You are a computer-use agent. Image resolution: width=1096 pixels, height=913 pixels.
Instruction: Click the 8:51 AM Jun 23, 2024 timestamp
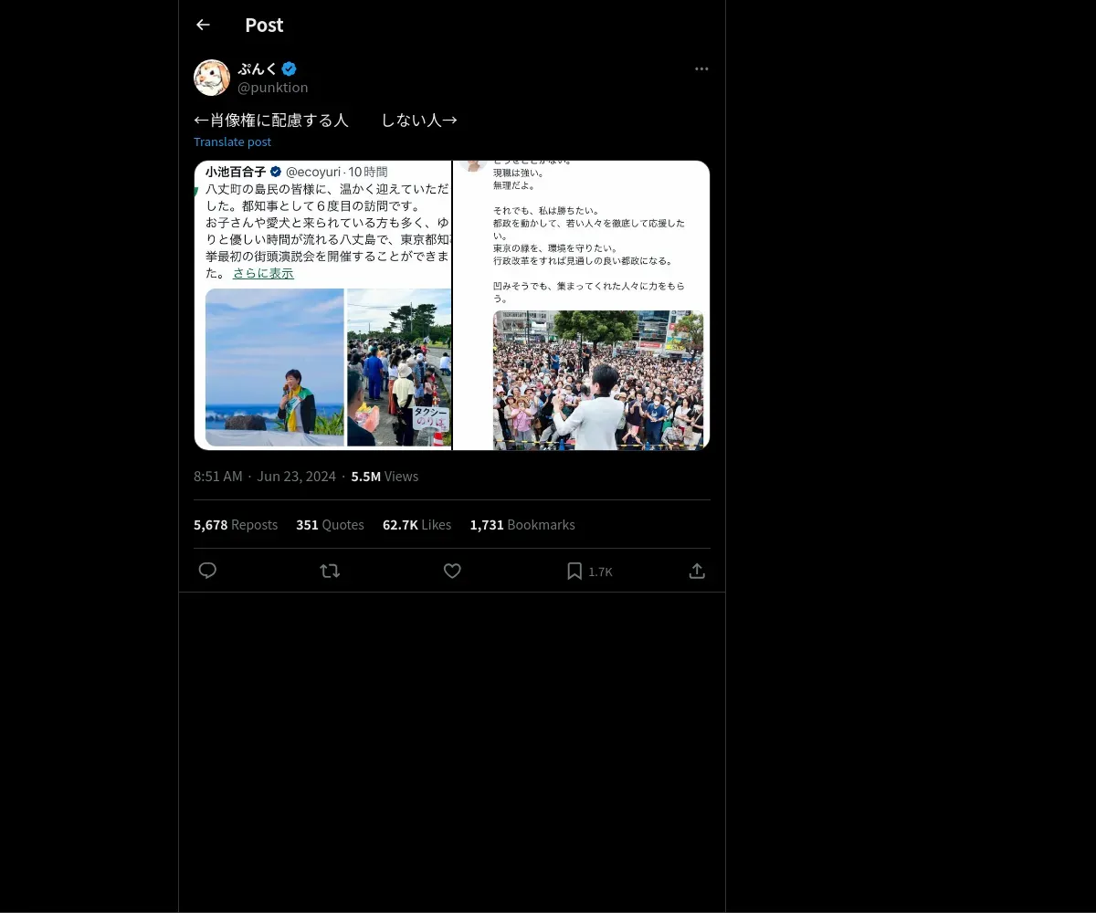(x=265, y=477)
